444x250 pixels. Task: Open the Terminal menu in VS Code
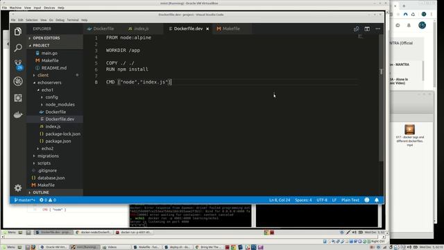(x=72, y=20)
